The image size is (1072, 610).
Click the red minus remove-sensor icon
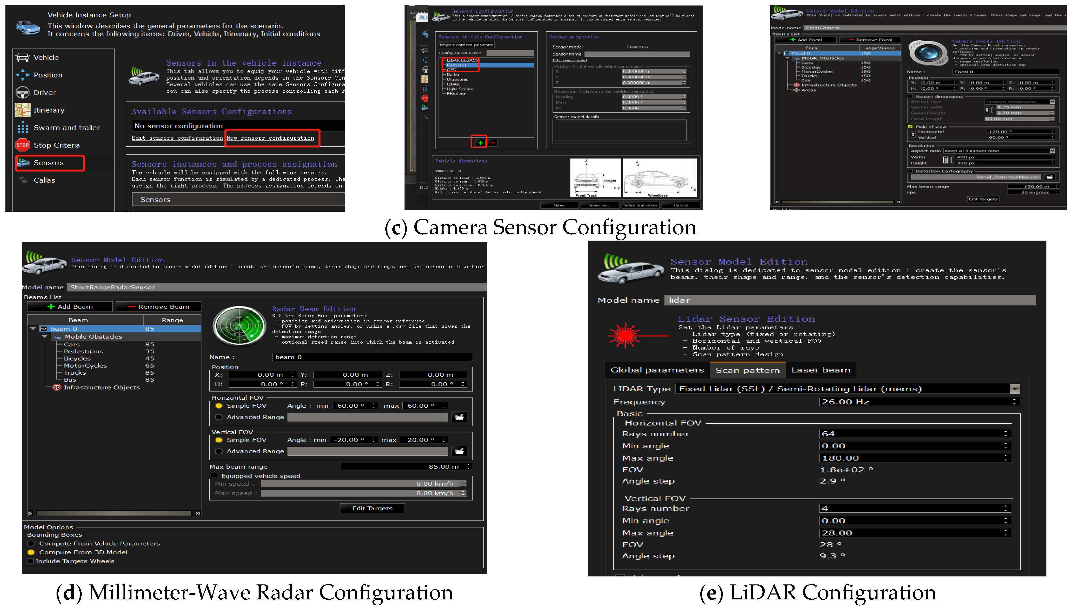pyautogui.click(x=492, y=143)
